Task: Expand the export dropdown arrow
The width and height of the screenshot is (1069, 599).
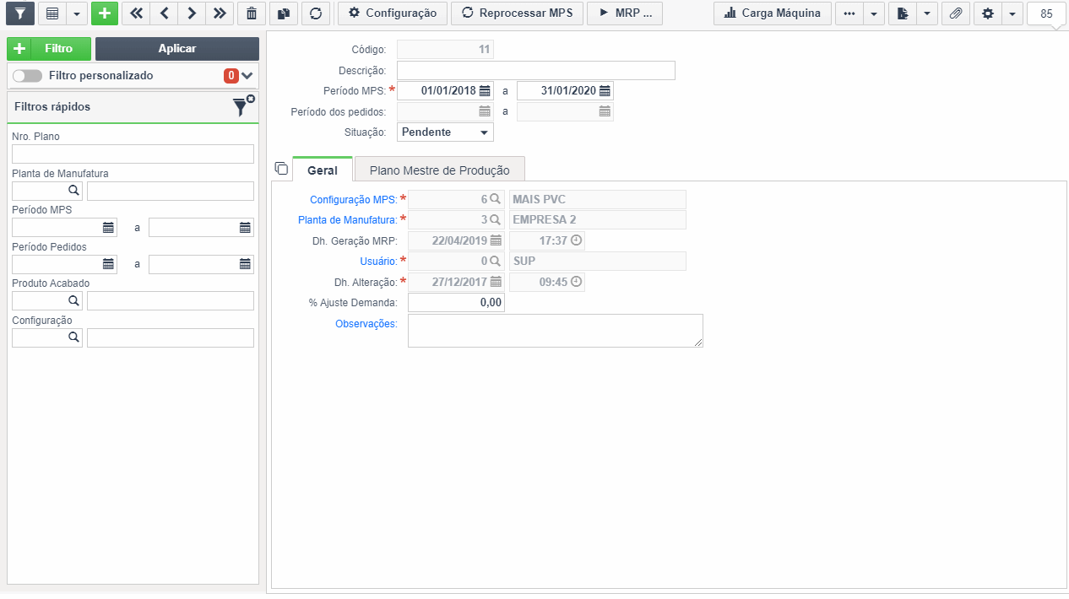Action: pos(926,13)
